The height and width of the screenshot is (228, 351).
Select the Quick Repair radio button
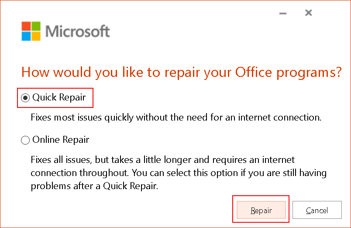pos(25,98)
